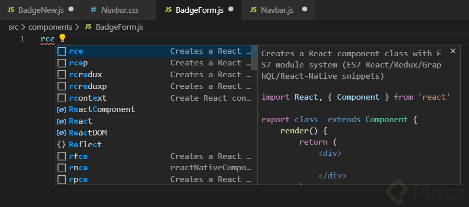This screenshot has width=469, height=207.
Task: Click the braces icon beside Reflect
Action: coord(62,145)
